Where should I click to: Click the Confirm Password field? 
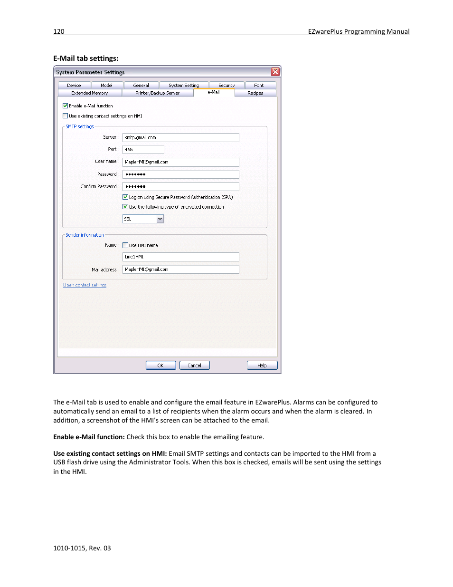181,186
